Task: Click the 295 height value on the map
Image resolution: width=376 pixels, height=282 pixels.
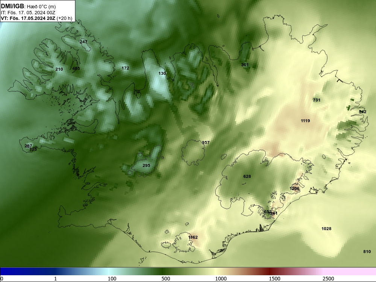Action: click(146, 165)
